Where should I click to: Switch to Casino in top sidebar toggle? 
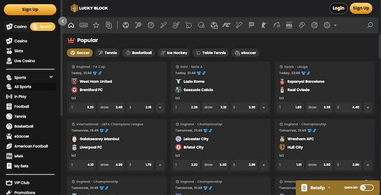click(17, 27)
